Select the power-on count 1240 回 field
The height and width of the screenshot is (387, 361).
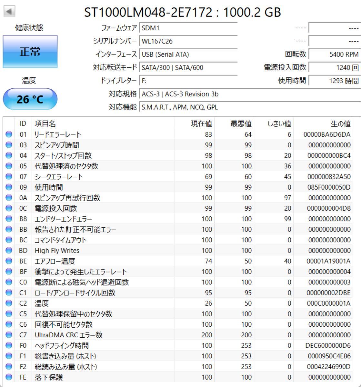(x=335, y=68)
